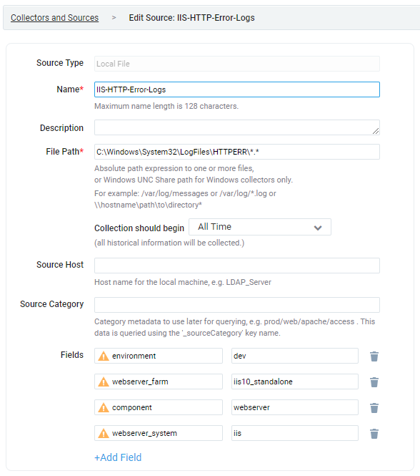The image size is (420, 476).
Task: Edit the environment field name box
Action: coord(159,356)
